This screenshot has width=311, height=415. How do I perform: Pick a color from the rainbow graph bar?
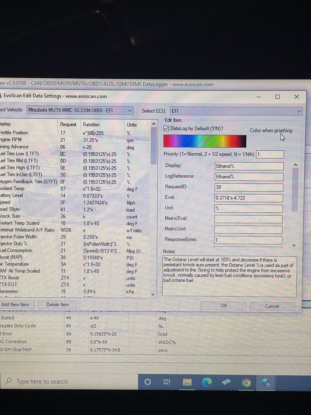205,141
